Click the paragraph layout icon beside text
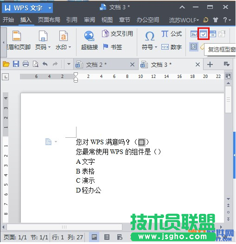 coord(48,142)
